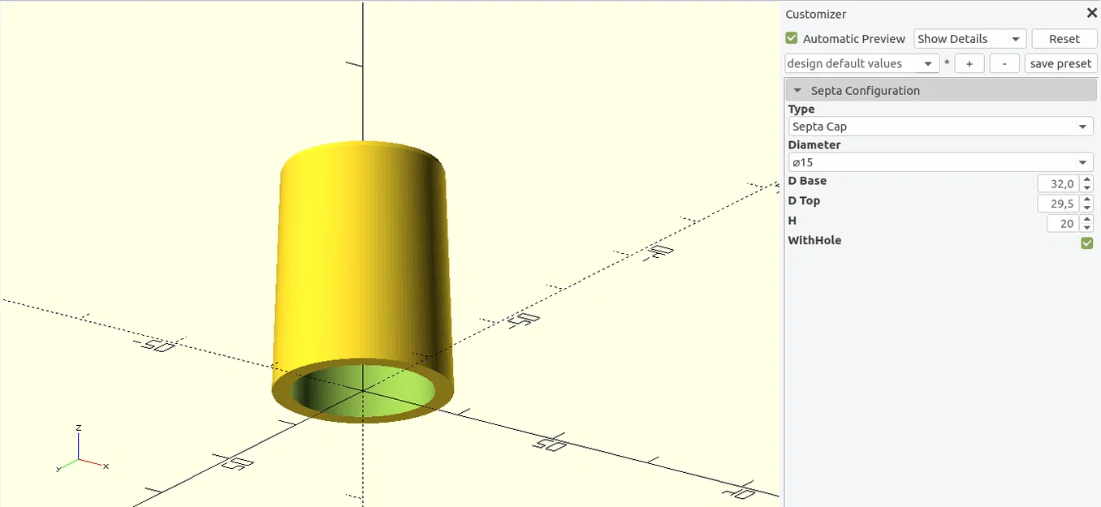Toggle the Automatic Preview checkbox
The width and height of the screenshot is (1101, 507).
(791, 38)
